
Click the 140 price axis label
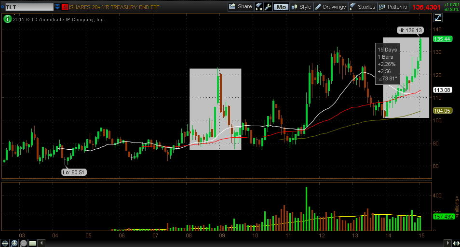[x=437, y=29]
